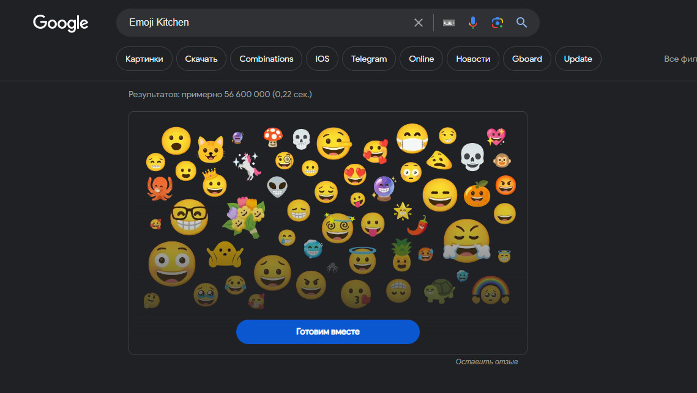This screenshot has height=393, width=697.
Task: Click into the Emoji Kitchen search field
Action: pyautogui.click(x=263, y=23)
